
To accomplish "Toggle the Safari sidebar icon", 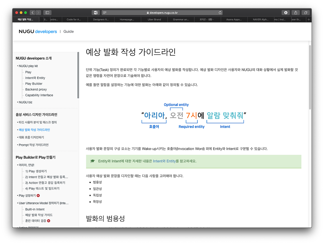I will tap(47, 12).
